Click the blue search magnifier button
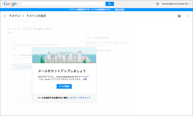This screenshot has height=116, width=193. pos(110,4)
